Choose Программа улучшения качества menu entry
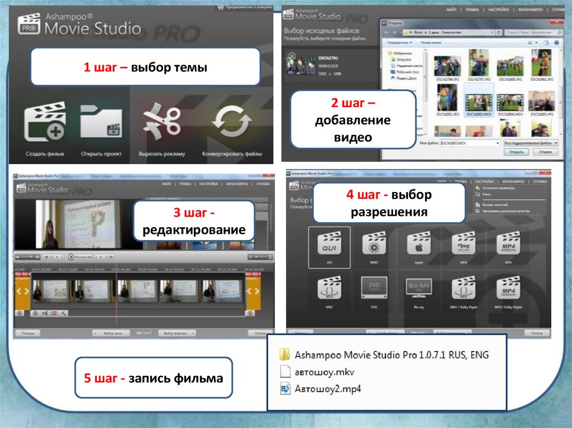The image size is (572, 428). [x=506, y=211]
